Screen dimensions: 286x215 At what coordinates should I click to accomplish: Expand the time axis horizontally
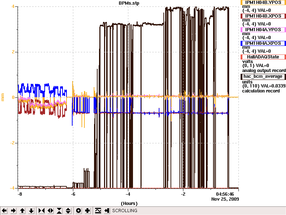pyautogui.click(x=50, y=211)
